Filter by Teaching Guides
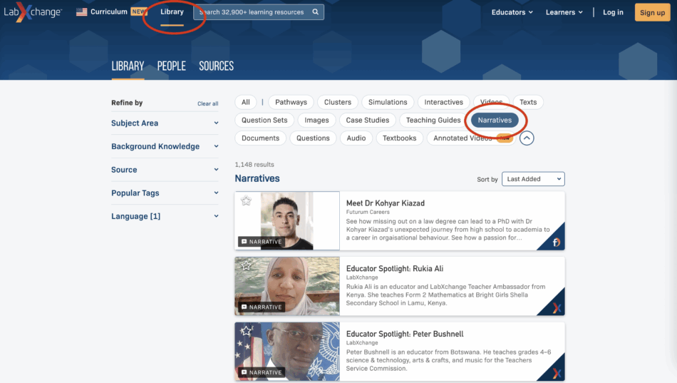Screen dimensions: 677x383 [x=433, y=120]
